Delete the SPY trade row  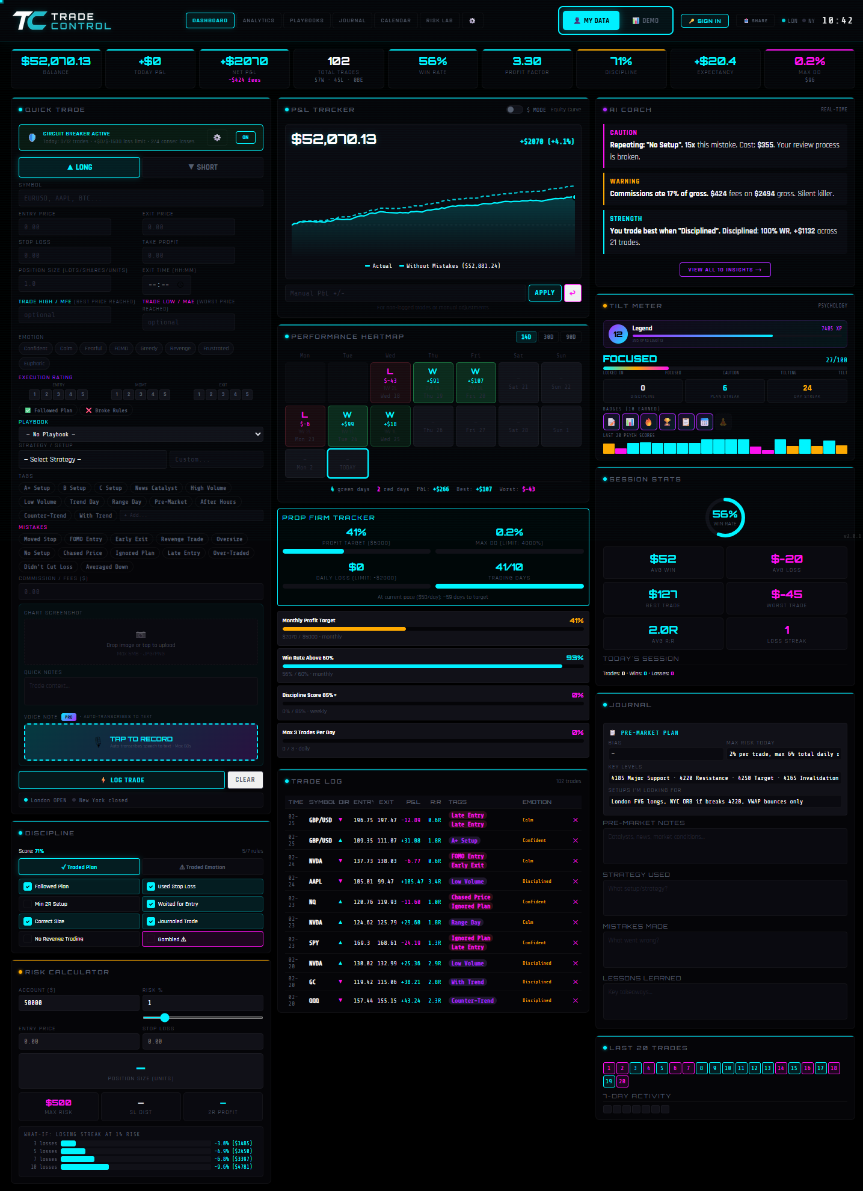click(576, 942)
